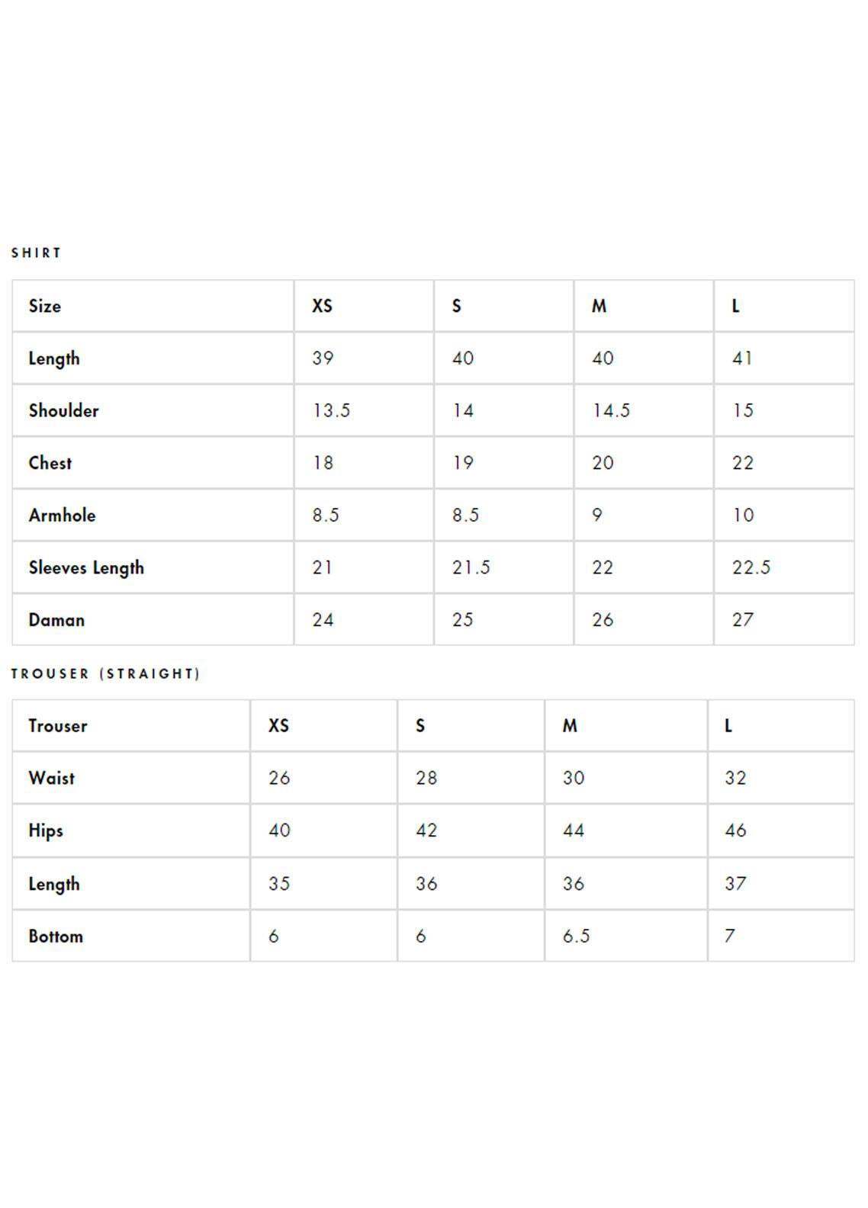The width and height of the screenshot is (868, 1208).
Task: Select the Daman row label
Action: (x=56, y=619)
